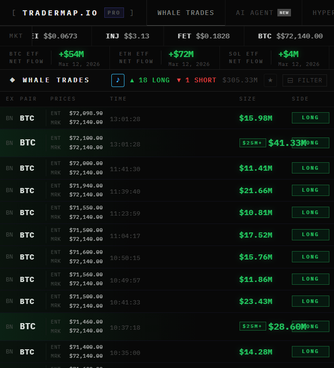
Task: Click the diamond icon beside Whale Trades heading
Action: (12, 80)
